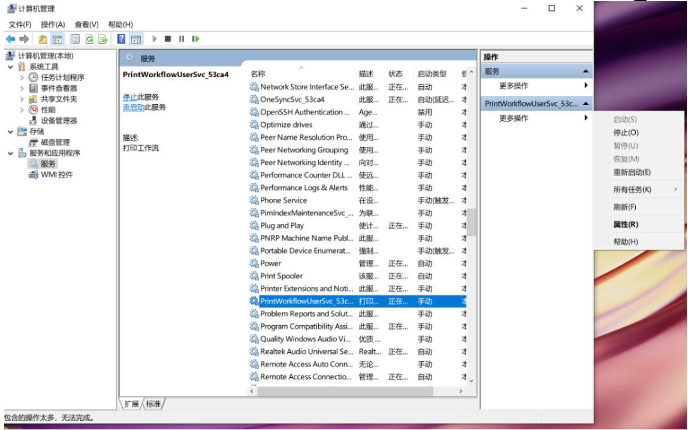Click the blue Back arrow in toolbar
The width and height of the screenshot is (688, 430).
[10, 39]
